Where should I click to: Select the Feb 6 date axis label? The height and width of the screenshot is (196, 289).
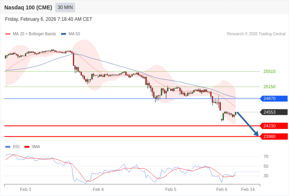click(222, 189)
